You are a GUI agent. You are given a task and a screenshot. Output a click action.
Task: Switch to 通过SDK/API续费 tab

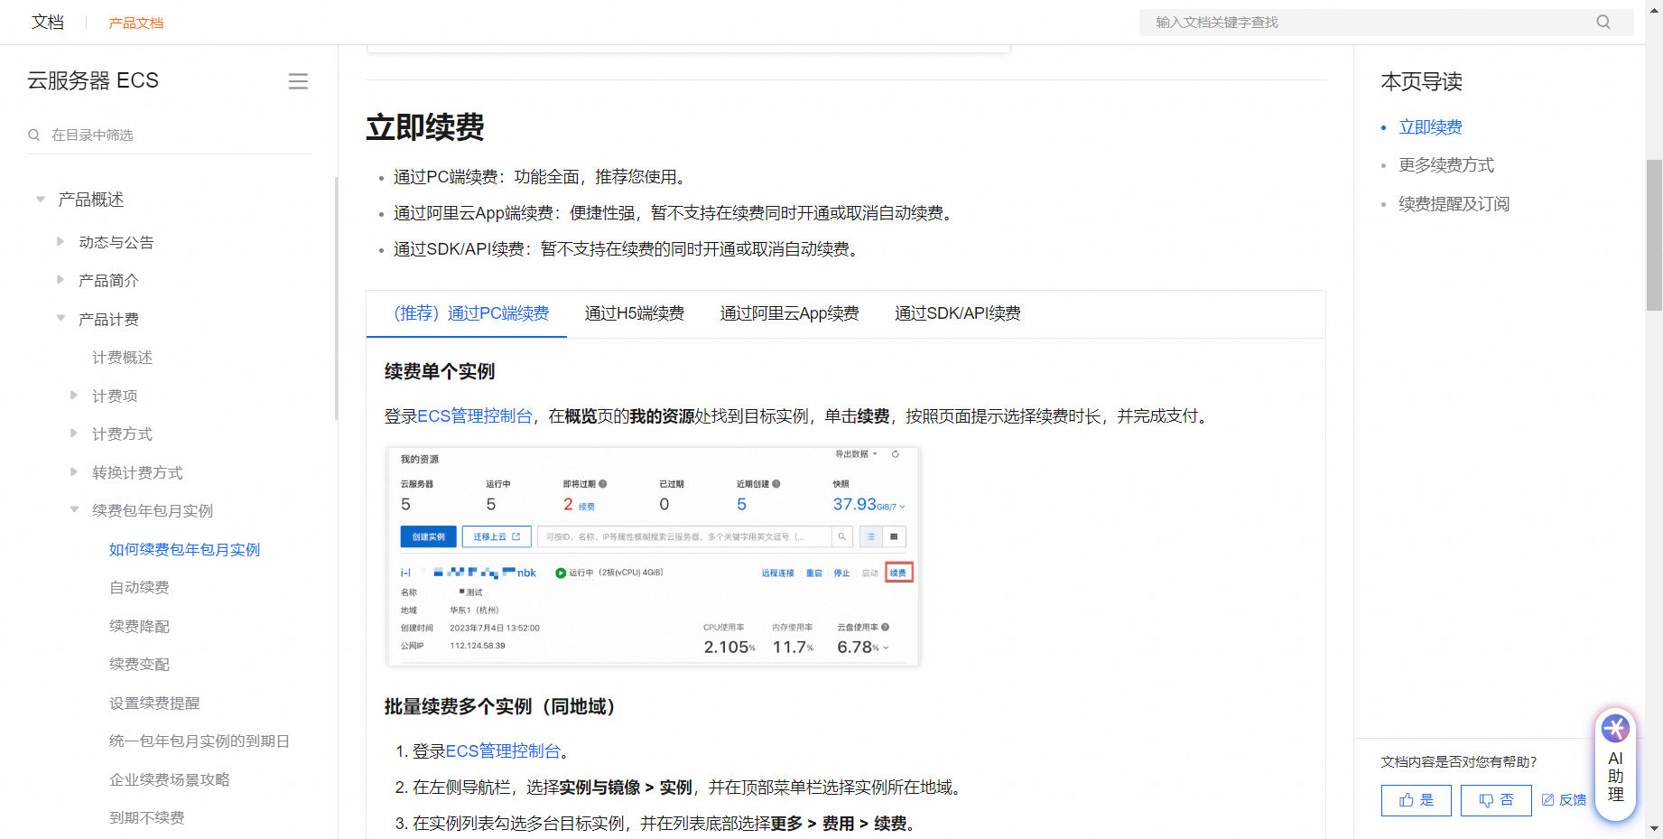pos(958,313)
